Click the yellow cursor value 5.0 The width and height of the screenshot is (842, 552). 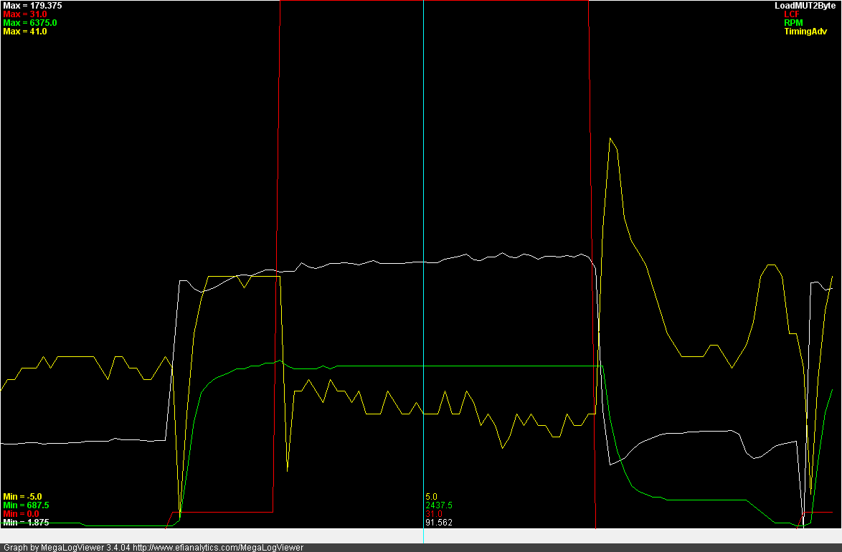pos(431,497)
